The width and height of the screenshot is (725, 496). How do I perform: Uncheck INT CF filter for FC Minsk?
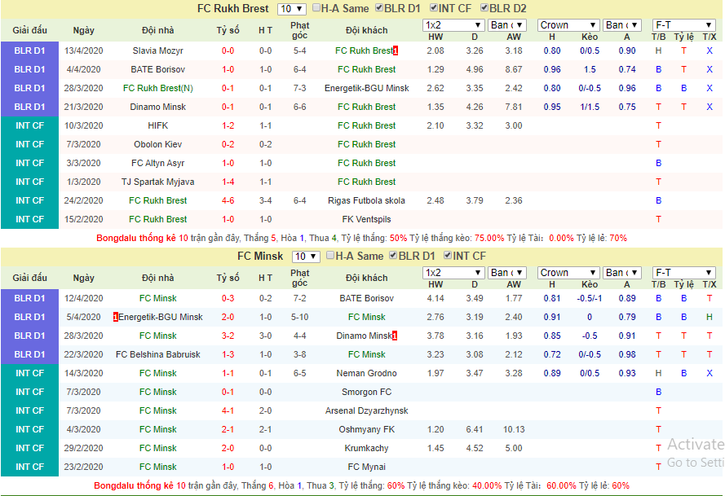(448, 256)
